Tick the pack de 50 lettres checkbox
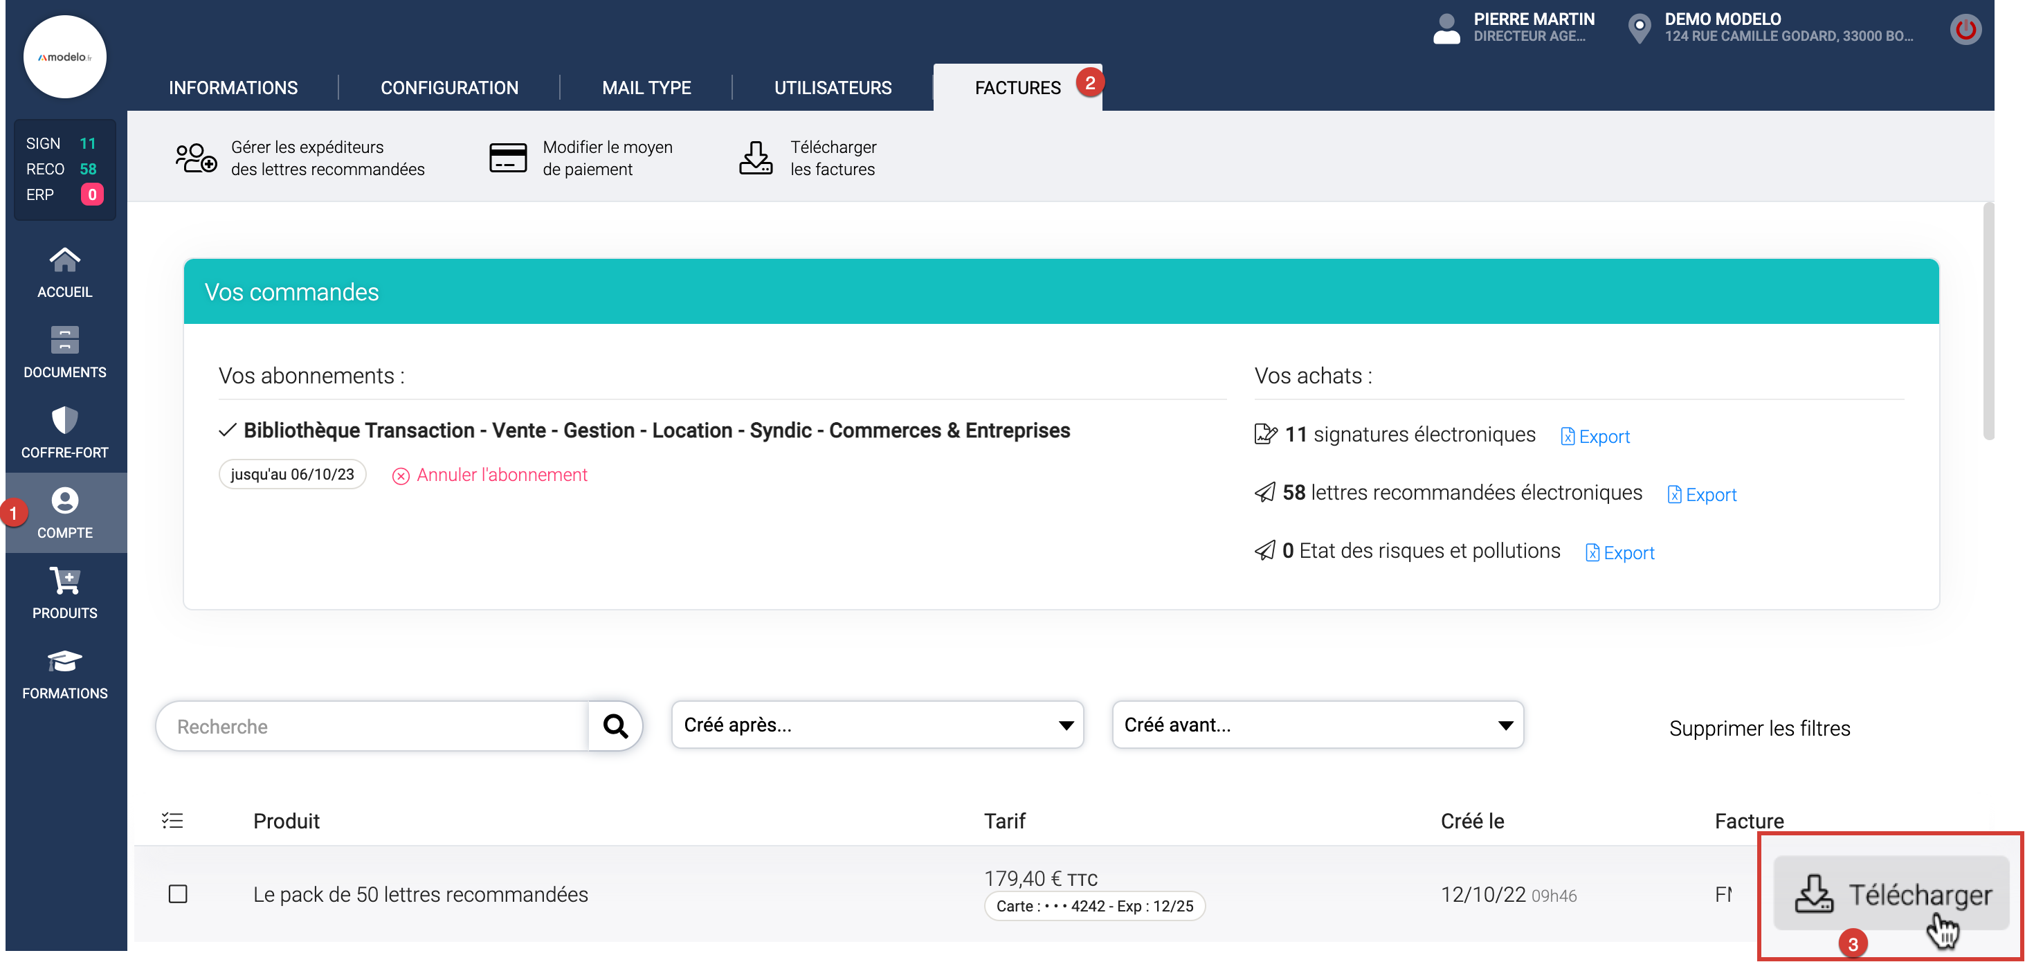This screenshot has height=962, width=2025. pyautogui.click(x=178, y=893)
